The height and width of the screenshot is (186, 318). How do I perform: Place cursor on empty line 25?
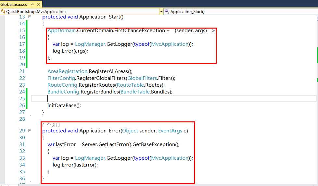tap(173, 99)
